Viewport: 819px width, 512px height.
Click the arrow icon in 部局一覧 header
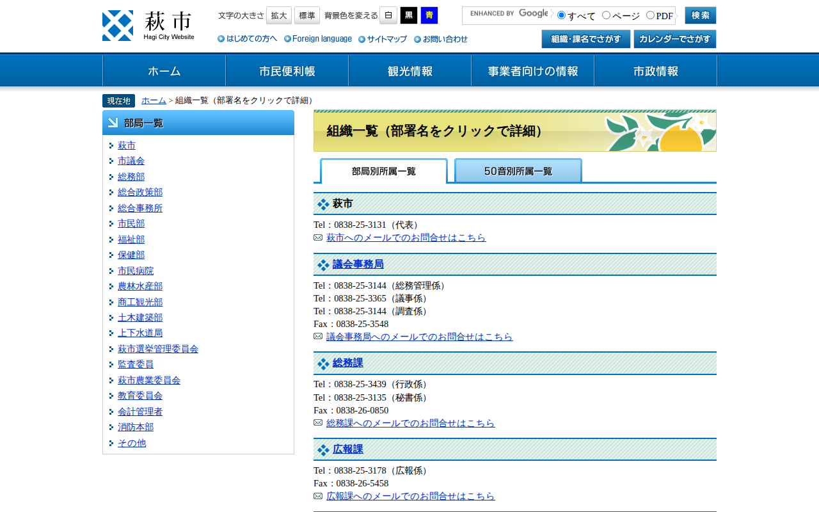(113, 123)
